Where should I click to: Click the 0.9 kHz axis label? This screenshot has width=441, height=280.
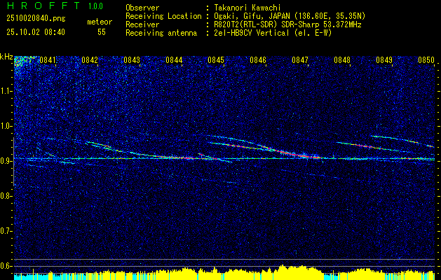click(6, 161)
